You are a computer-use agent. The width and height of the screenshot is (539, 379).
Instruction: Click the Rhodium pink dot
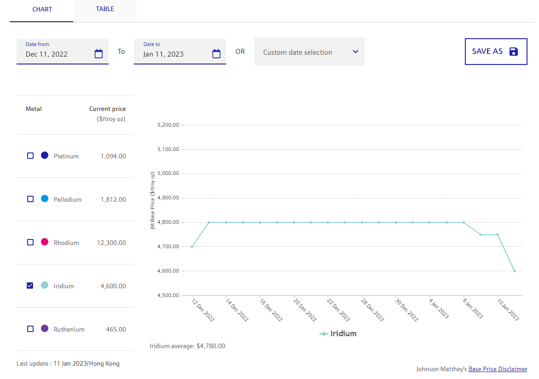(45, 242)
